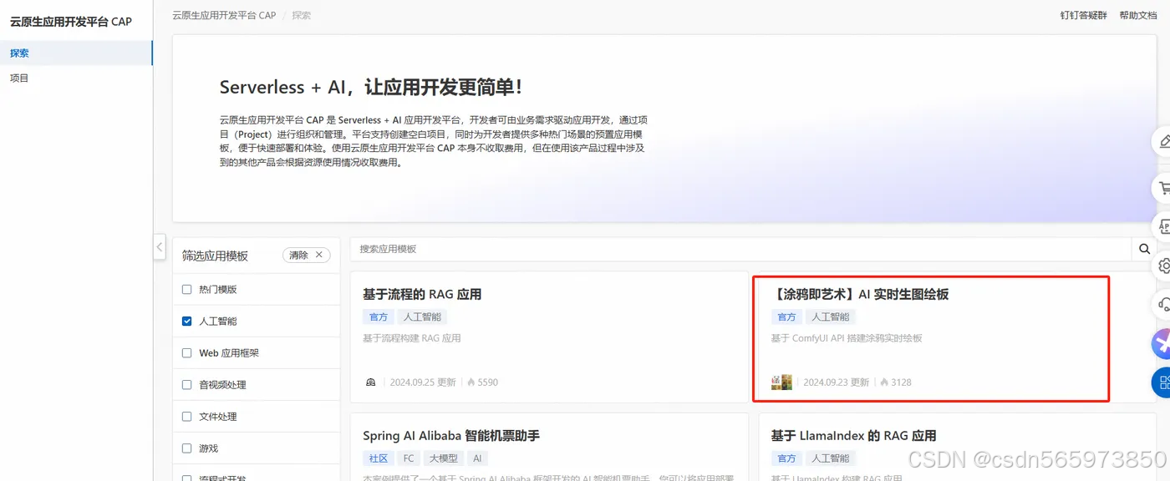Click the search magnifier icon button

click(1144, 249)
